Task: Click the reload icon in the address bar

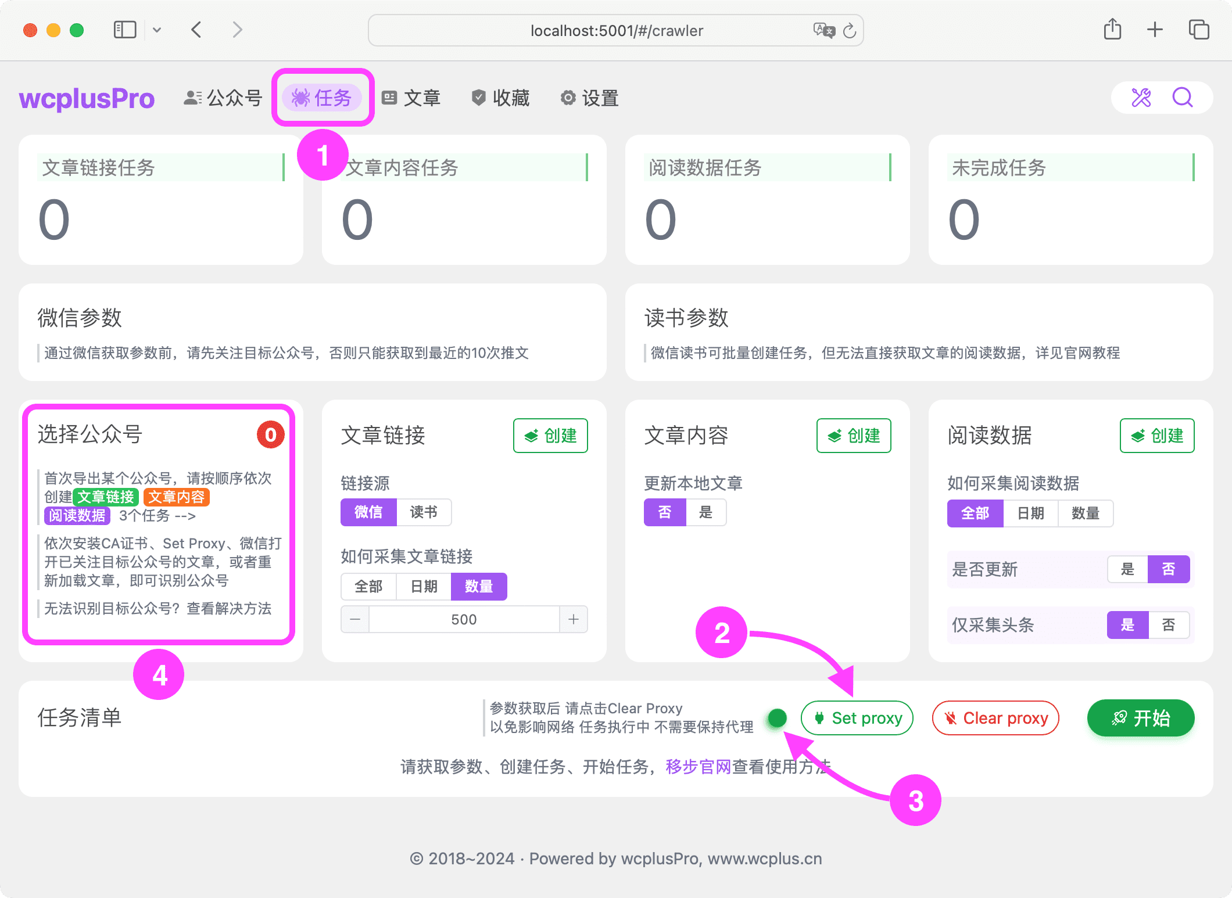Action: click(850, 30)
